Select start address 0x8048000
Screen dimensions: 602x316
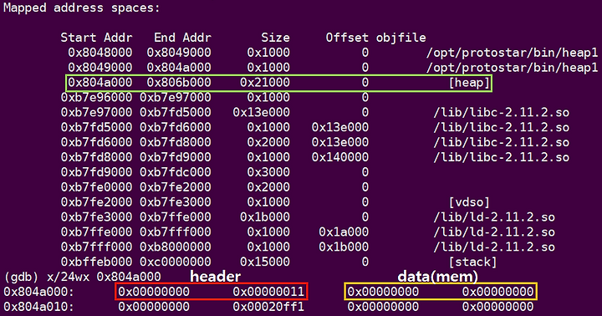99,53
